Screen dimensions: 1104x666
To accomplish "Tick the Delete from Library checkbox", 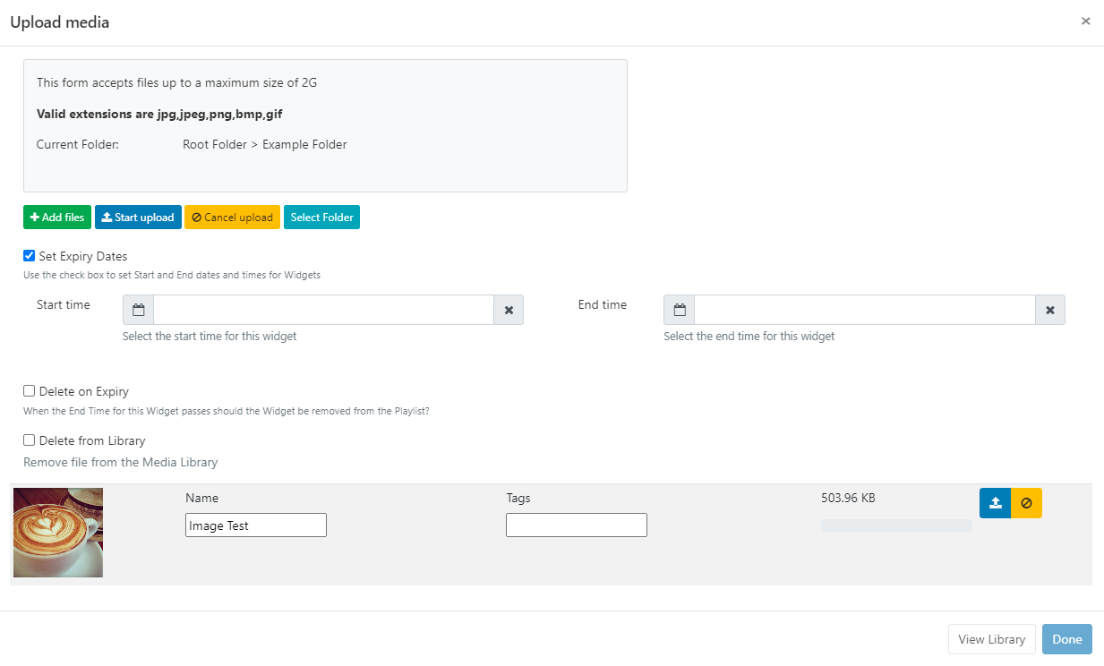I will click(30, 440).
